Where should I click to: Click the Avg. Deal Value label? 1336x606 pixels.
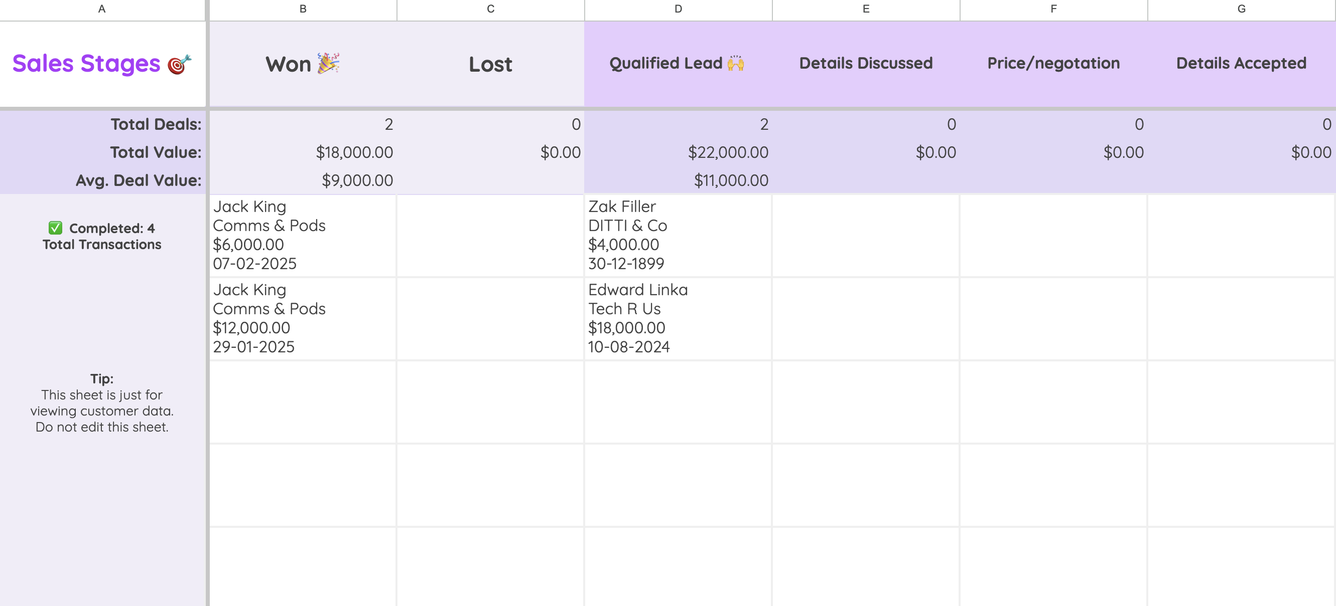pos(139,180)
